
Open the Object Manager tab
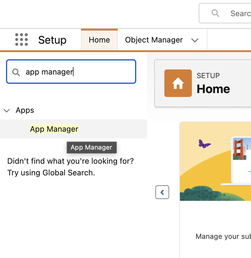pyautogui.click(x=154, y=40)
